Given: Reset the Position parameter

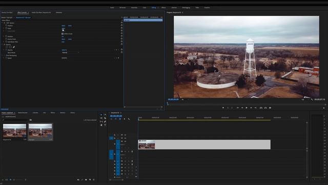Looking at the screenshot, I should point(122,25).
